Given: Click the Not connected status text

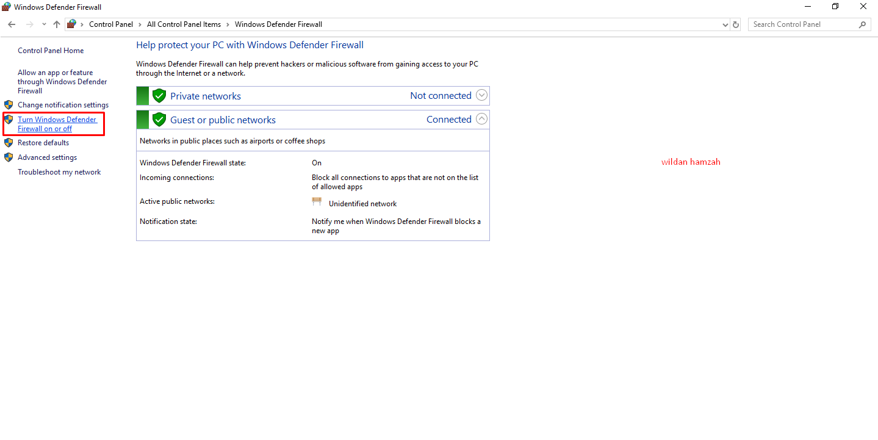Looking at the screenshot, I should tap(441, 96).
